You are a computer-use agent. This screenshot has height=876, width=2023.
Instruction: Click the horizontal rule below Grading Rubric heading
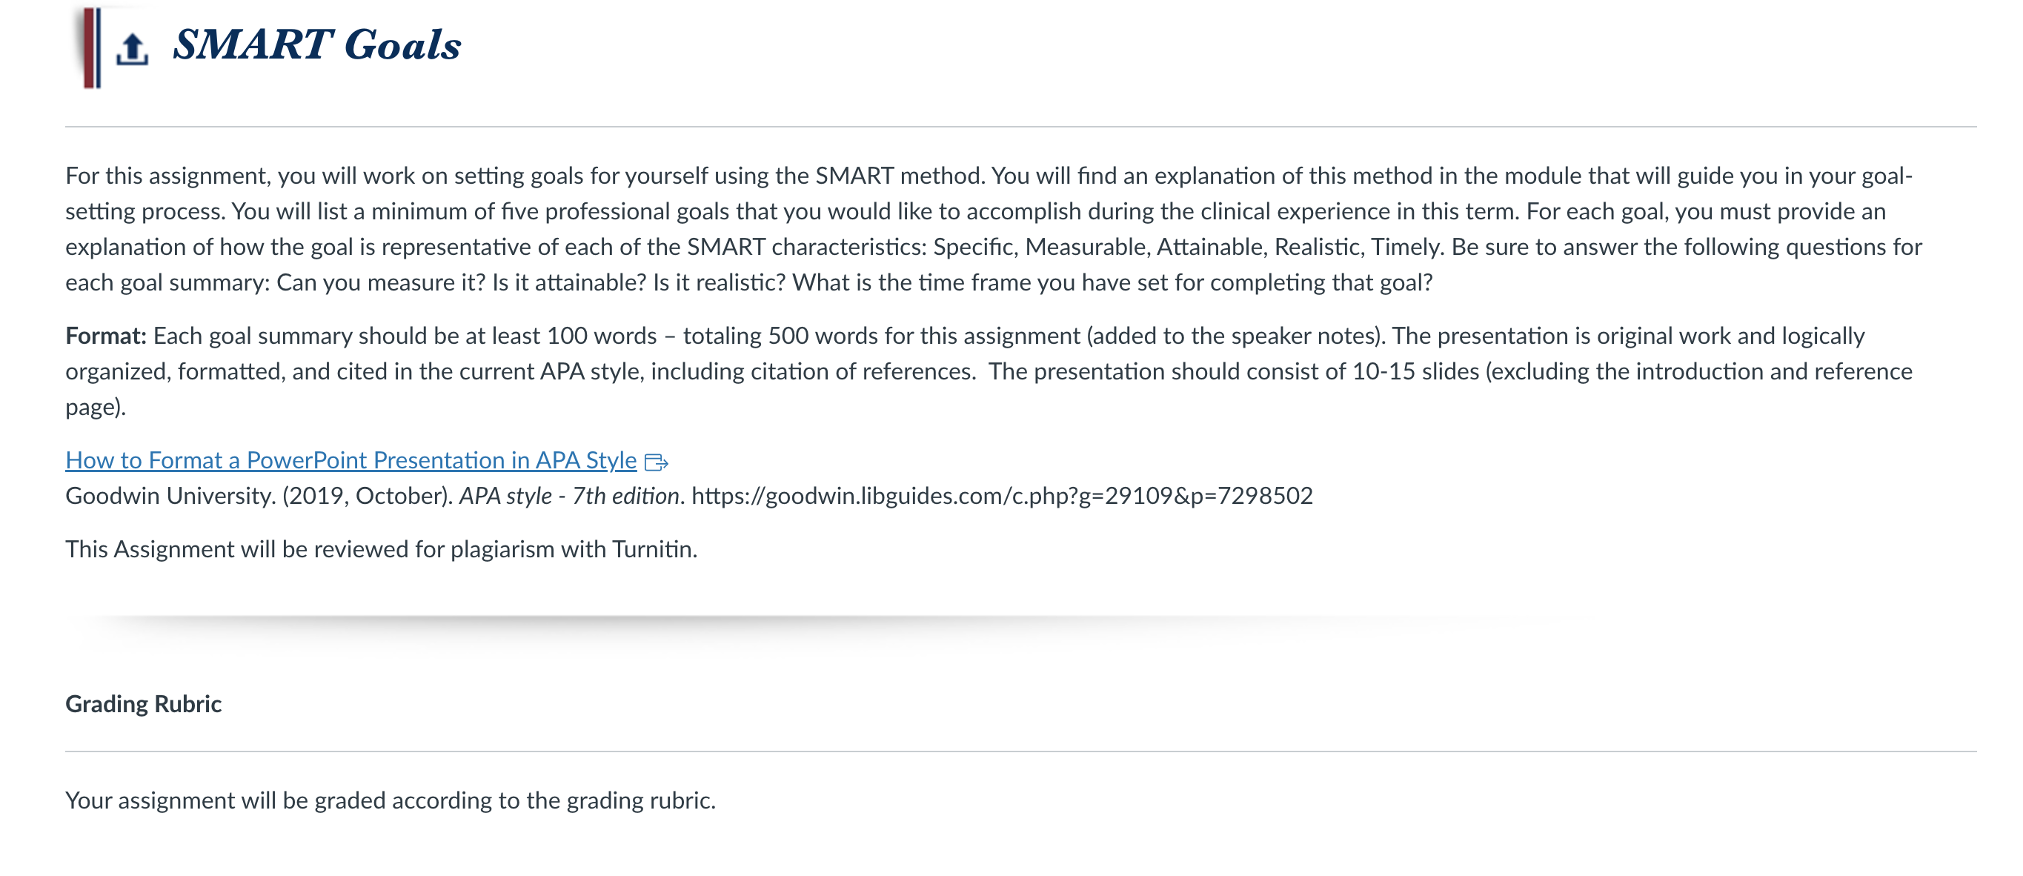(1021, 752)
